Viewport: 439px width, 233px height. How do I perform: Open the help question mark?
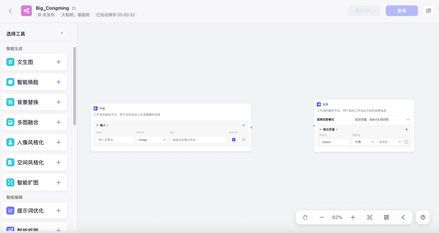pyautogui.click(x=423, y=217)
